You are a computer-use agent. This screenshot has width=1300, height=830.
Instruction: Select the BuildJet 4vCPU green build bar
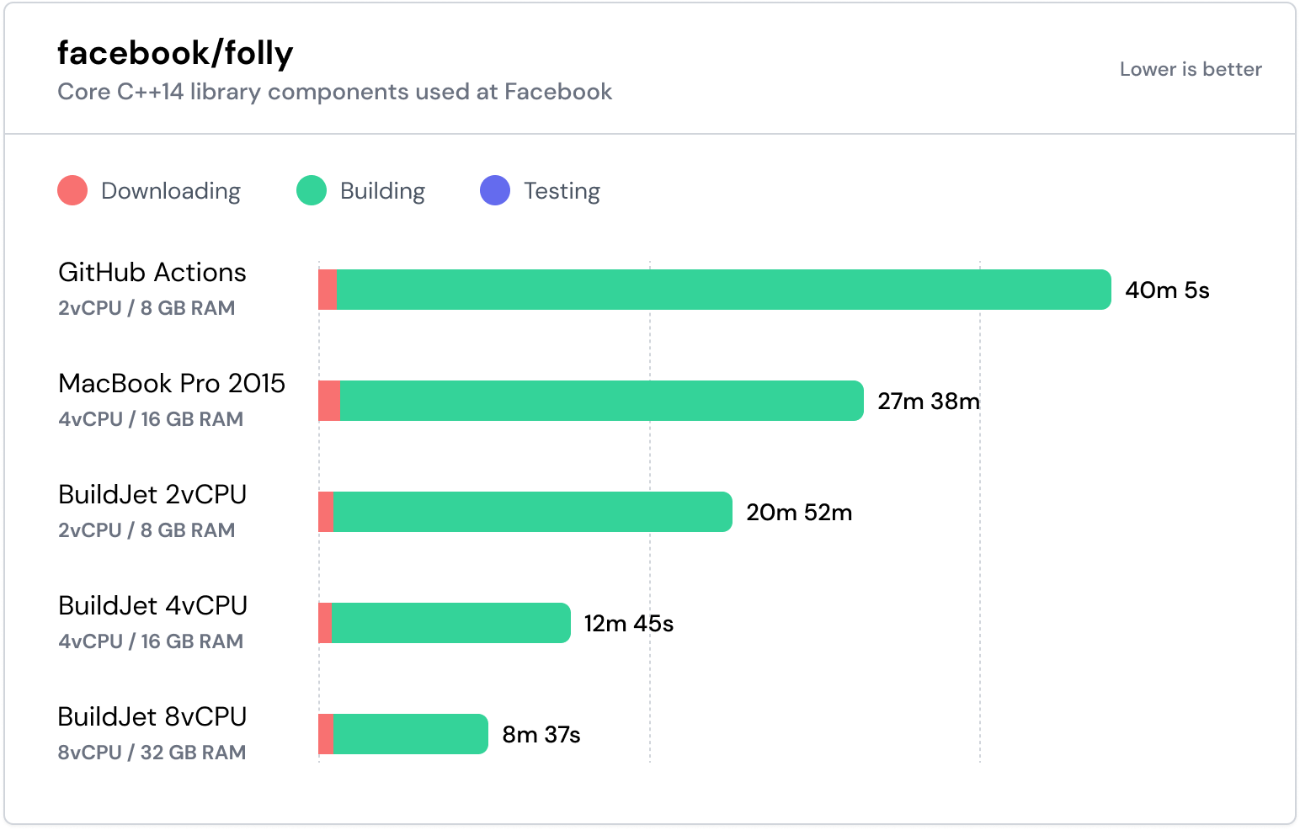[x=450, y=623]
